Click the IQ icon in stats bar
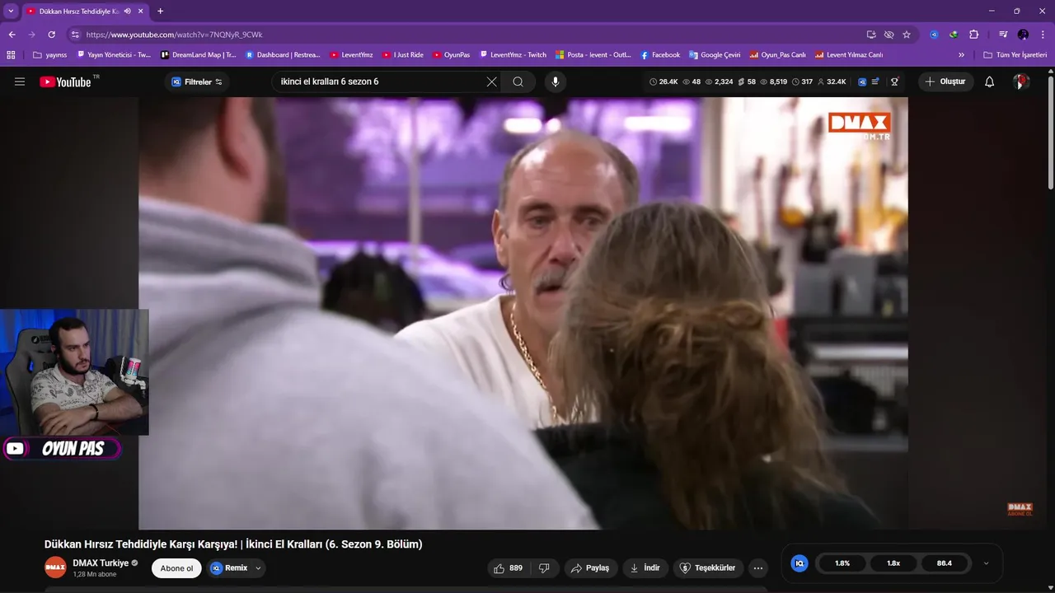This screenshot has height=593, width=1055. (862, 82)
